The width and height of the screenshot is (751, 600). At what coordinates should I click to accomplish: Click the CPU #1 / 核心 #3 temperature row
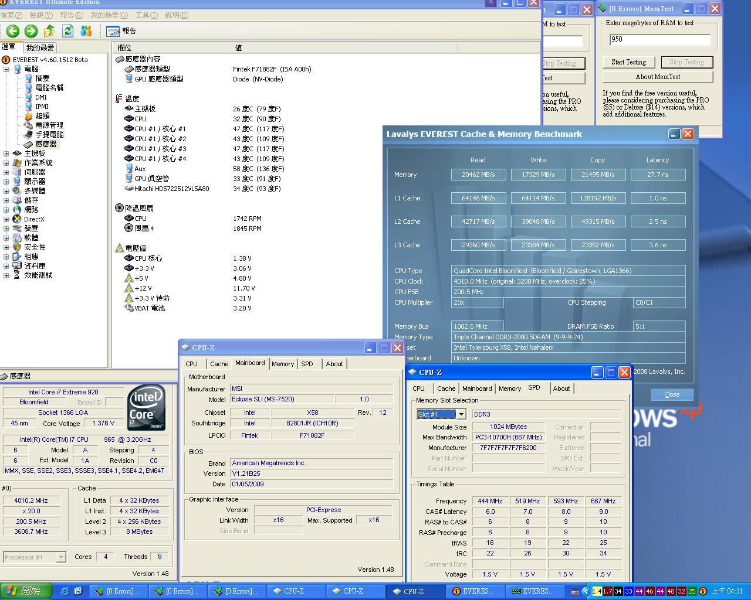204,149
